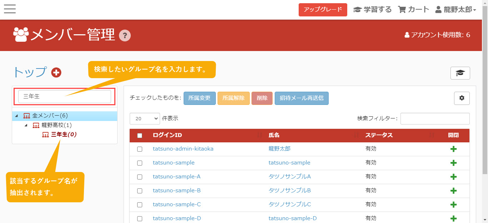The height and width of the screenshot is (223, 488).
Task: Click the アップグレード button
Action: pos(323,10)
